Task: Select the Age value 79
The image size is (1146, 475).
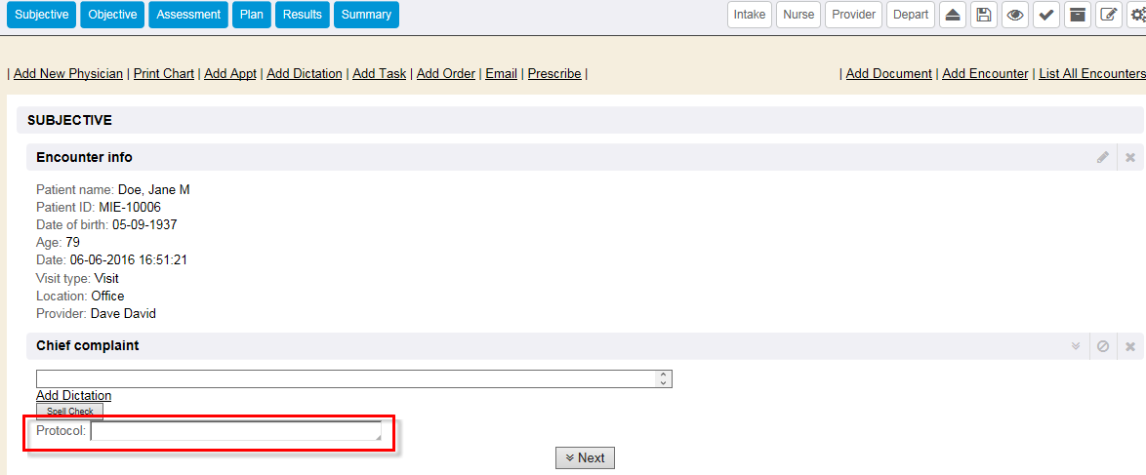Action: coord(72,243)
